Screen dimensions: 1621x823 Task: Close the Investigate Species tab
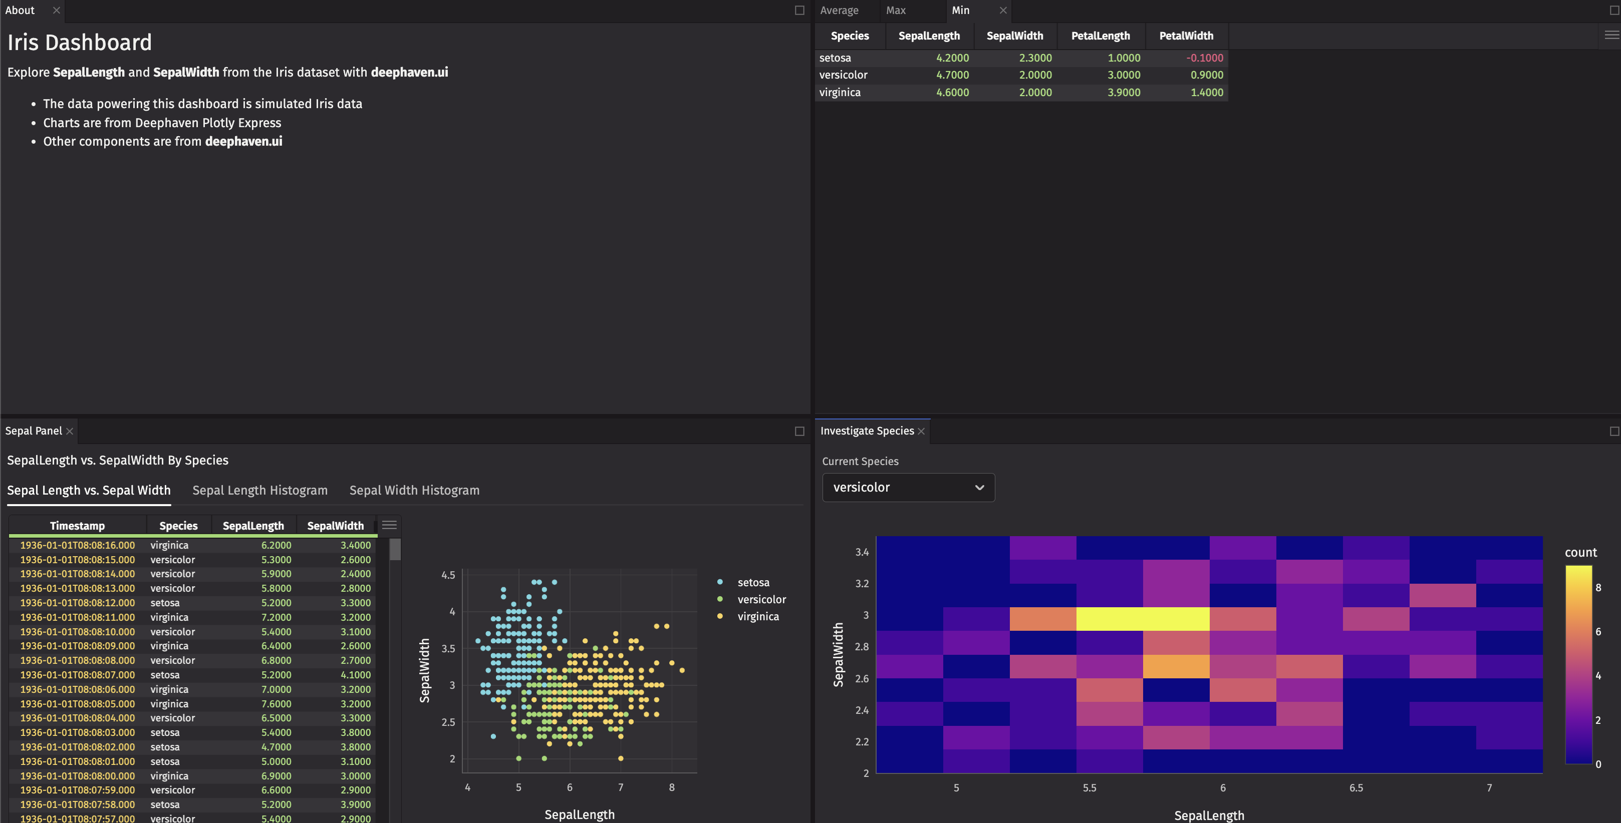[921, 432]
